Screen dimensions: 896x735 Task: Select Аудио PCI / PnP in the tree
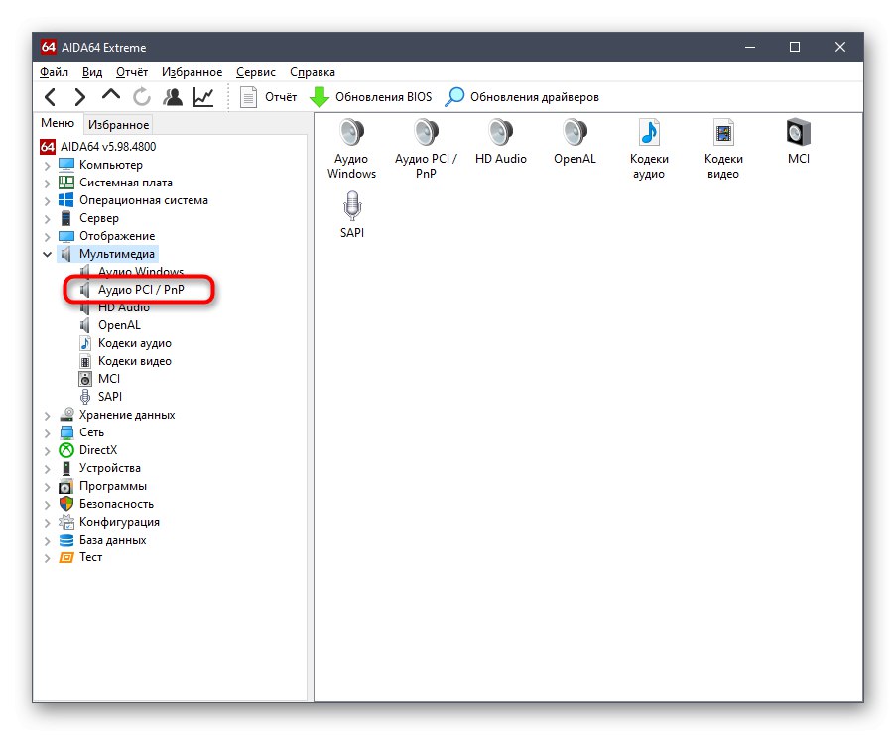132,290
